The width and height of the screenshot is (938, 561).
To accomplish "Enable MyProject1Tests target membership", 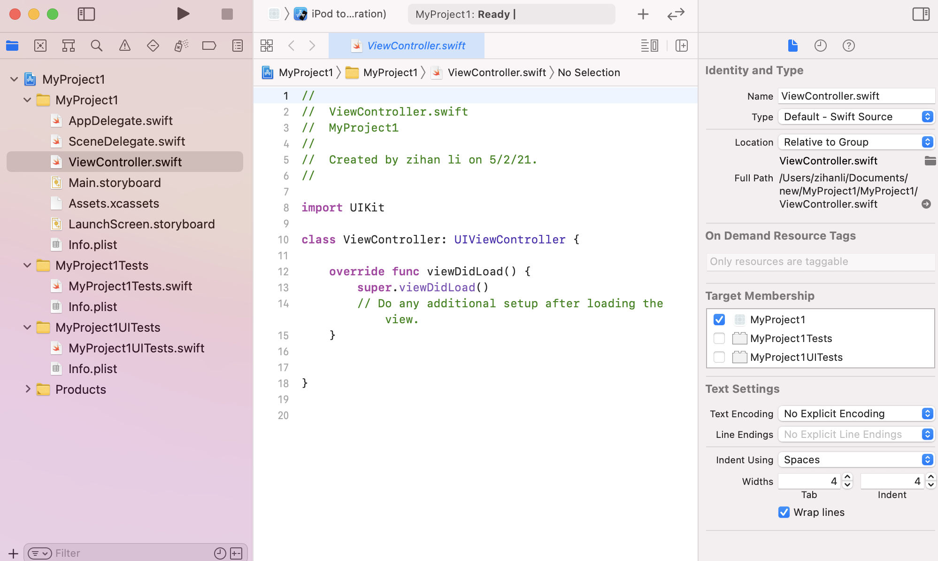I will tap(718, 337).
